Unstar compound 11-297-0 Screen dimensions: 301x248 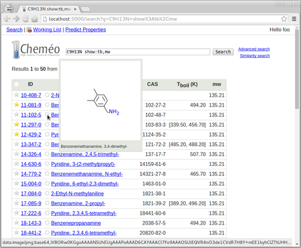(16, 125)
